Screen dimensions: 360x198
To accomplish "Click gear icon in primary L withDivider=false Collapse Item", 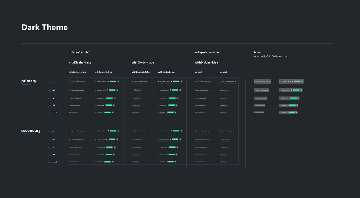I will coord(118,82).
